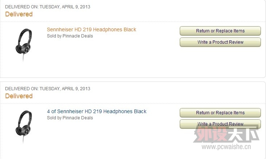Screen dimensions: 266x159
Task: Click the second orange 'Delivered' status heading
Action: tap(19, 96)
